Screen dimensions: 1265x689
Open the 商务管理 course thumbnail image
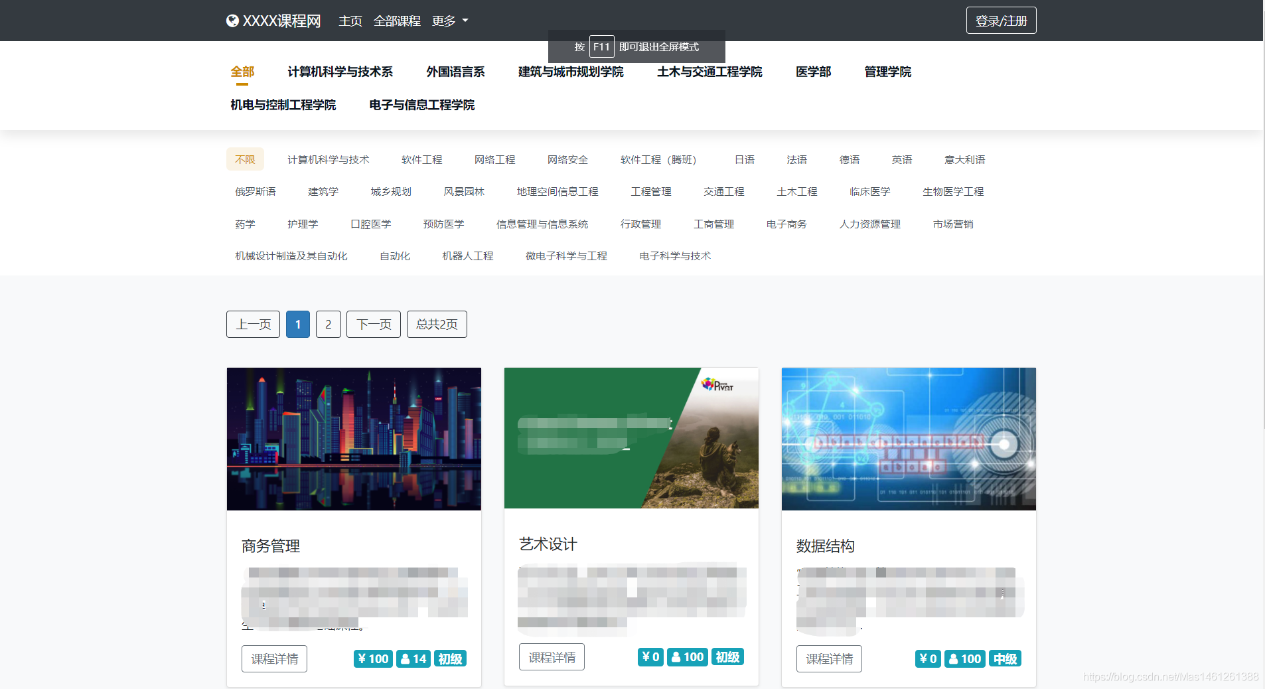click(x=354, y=439)
